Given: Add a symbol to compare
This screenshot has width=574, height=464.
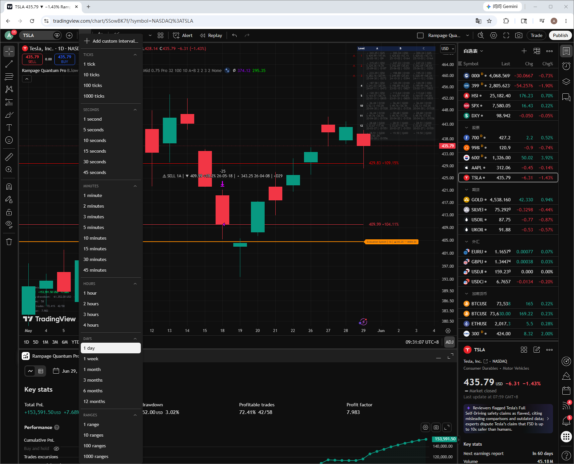Looking at the screenshot, I should [x=69, y=35].
